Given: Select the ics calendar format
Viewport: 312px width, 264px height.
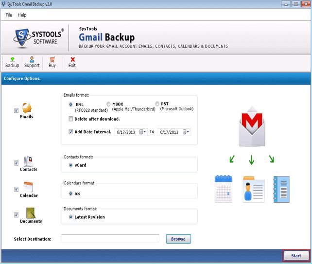Looking at the screenshot, I should [x=70, y=194].
